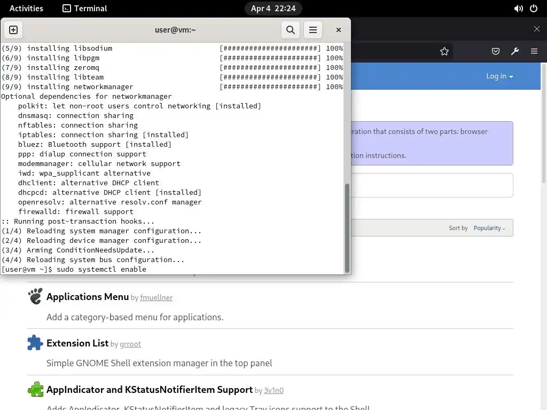The image size is (547, 410).
Task: Open the Applications Menu extension page
Action: (x=88, y=297)
